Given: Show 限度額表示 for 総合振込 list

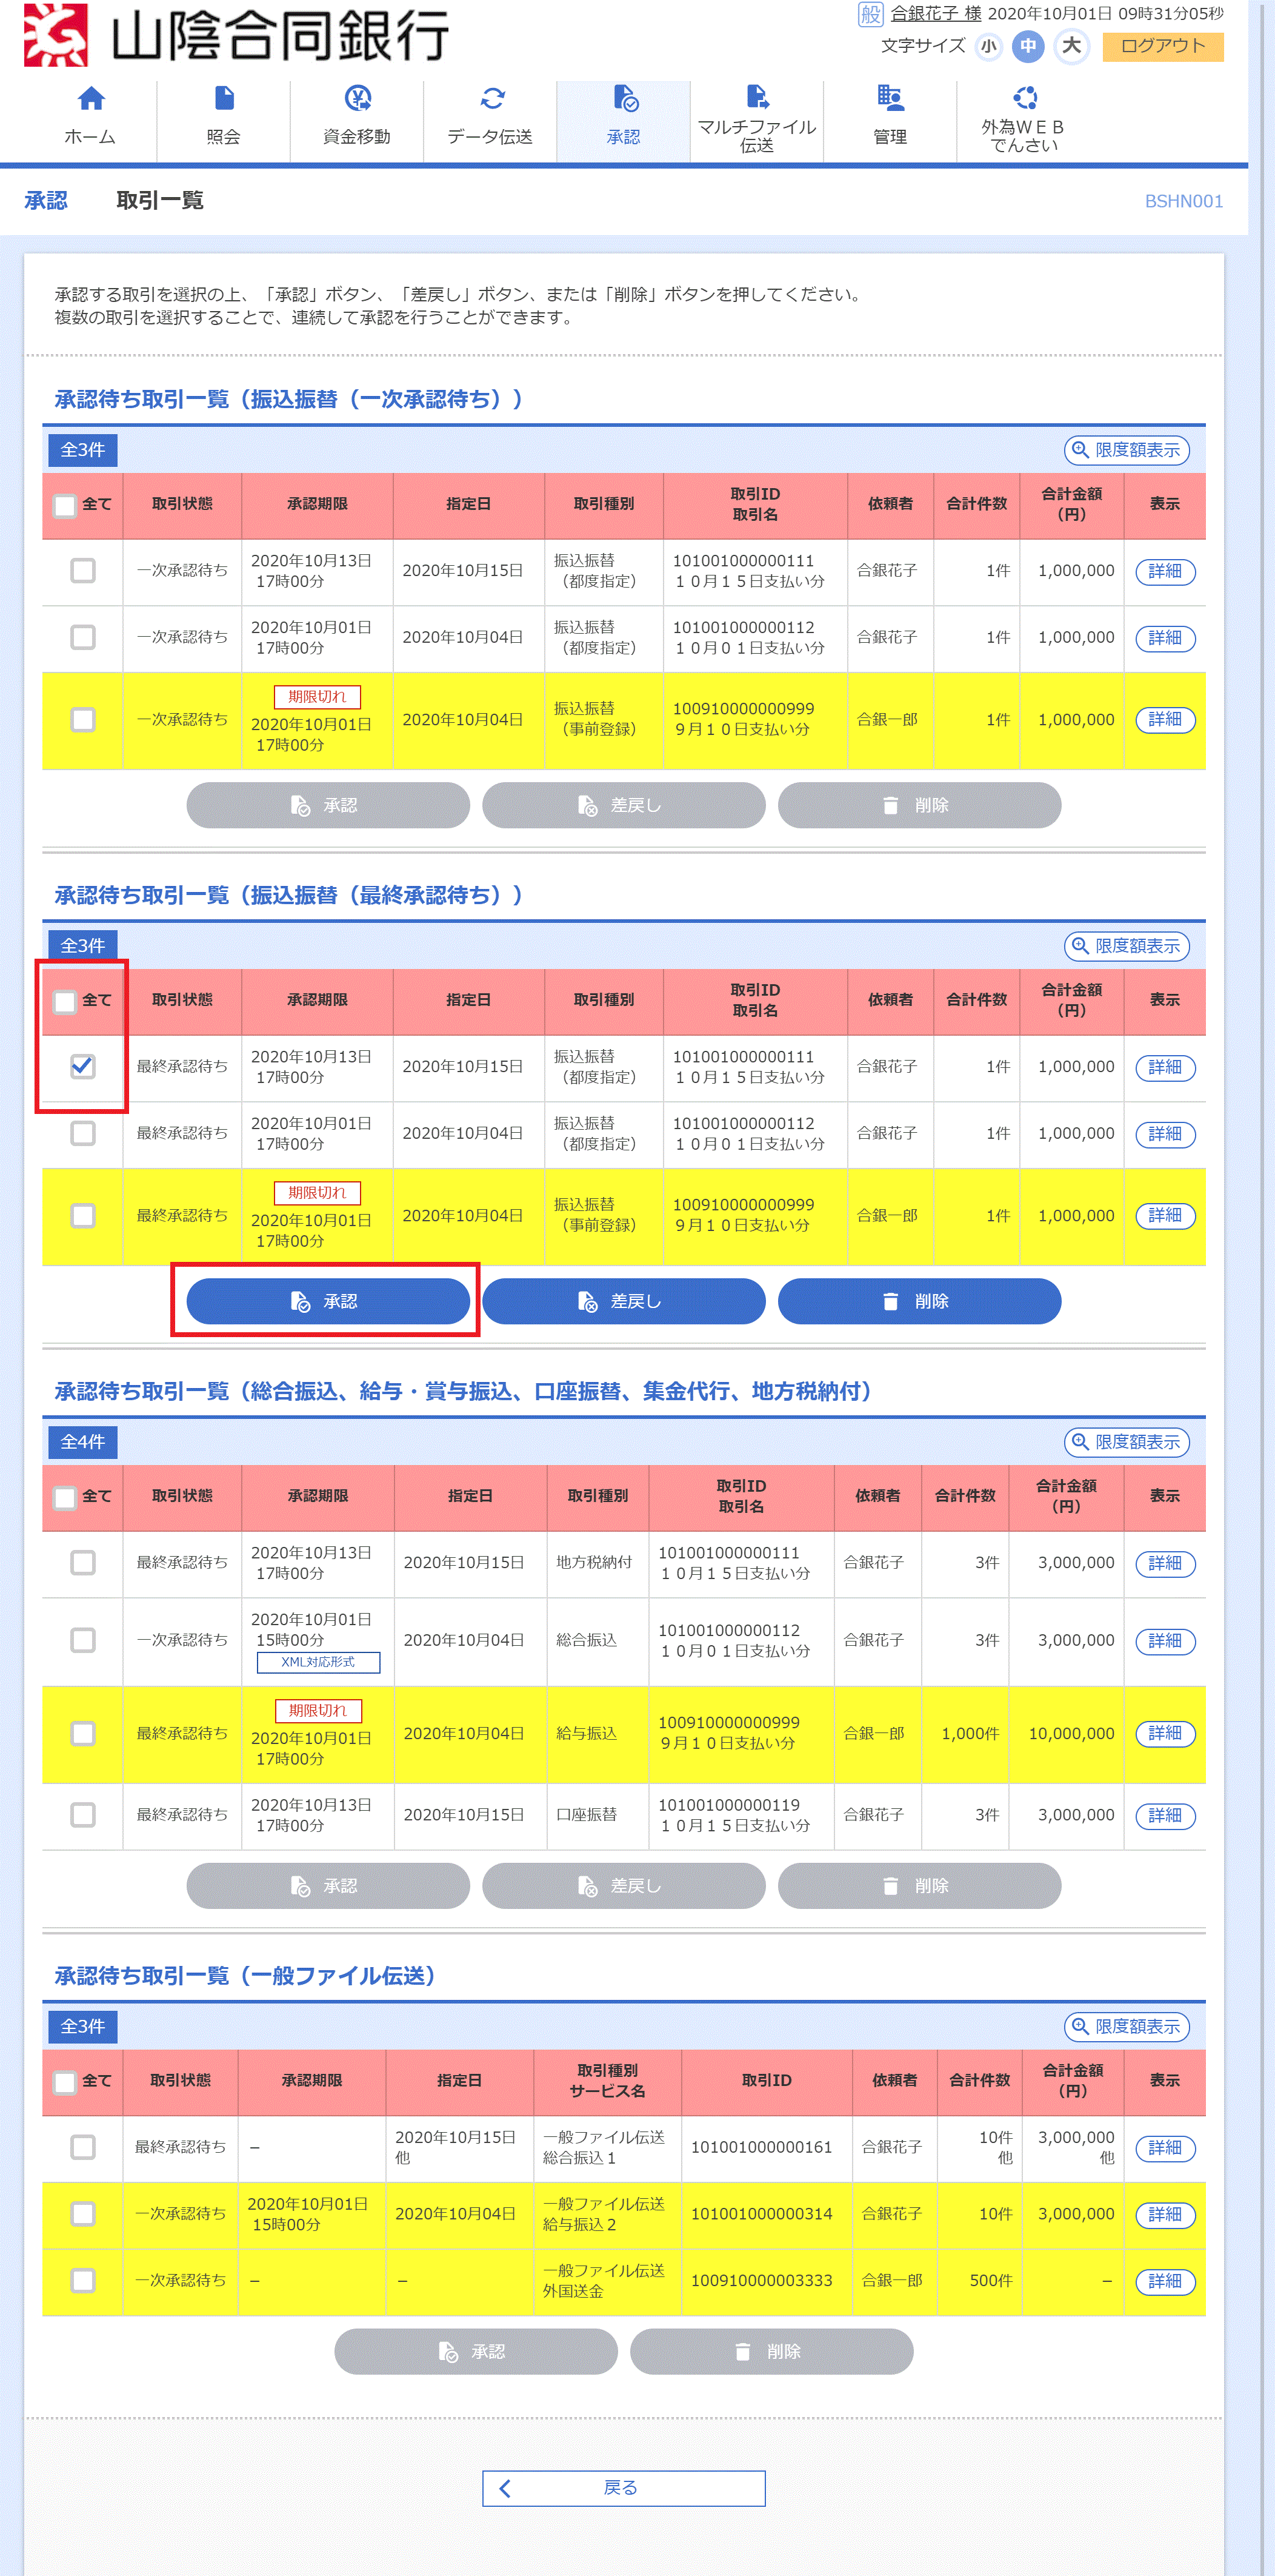Looking at the screenshot, I should [1126, 1442].
